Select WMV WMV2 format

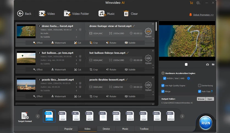click(x=130, y=116)
